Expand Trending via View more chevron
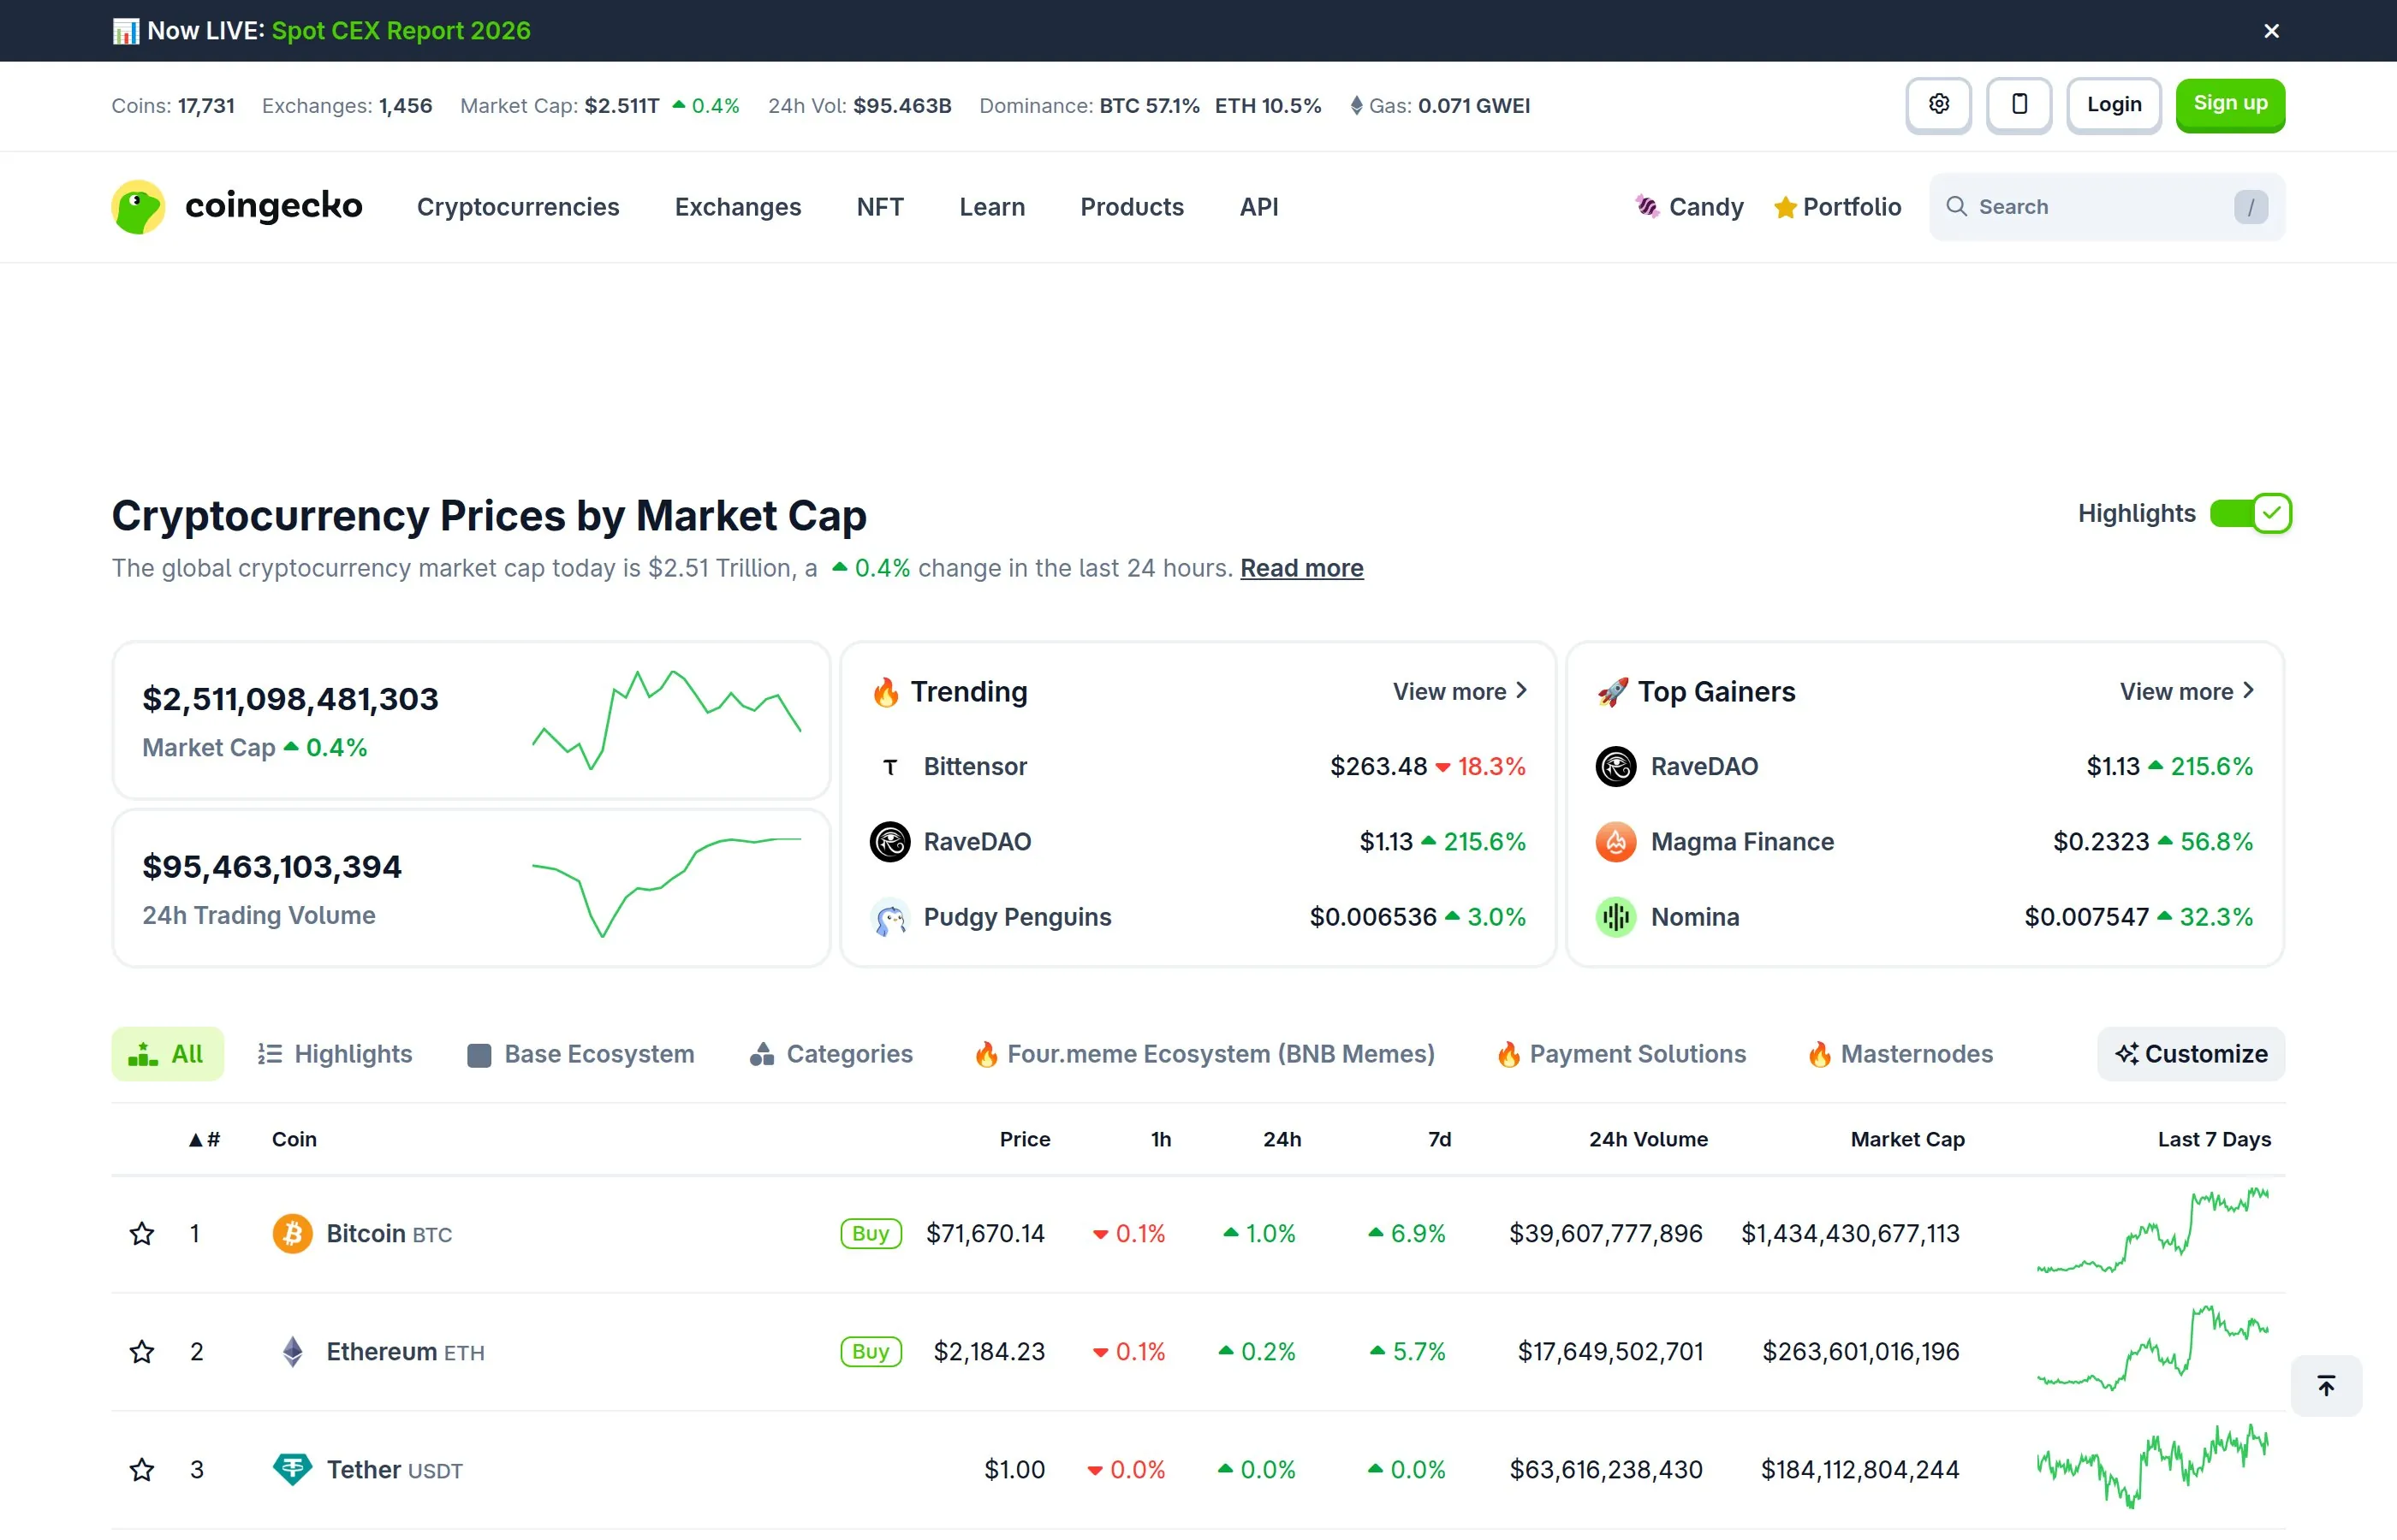The width and height of the screenshot is (2397, 1540). (1520, 690)
